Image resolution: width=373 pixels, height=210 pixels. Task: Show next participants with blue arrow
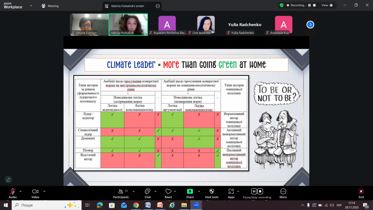tap(310, 25)
